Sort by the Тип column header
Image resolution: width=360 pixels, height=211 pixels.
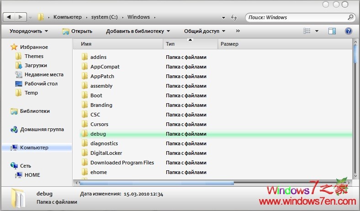pyautogui.click(x=191, y=44)
